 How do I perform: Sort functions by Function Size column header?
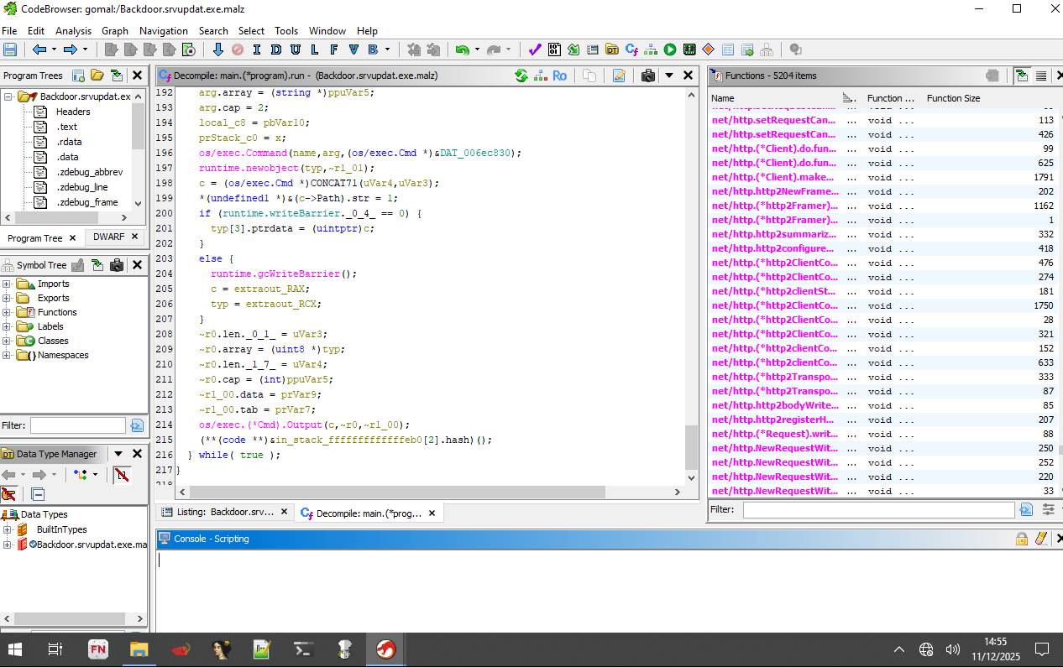click(953, 98)
